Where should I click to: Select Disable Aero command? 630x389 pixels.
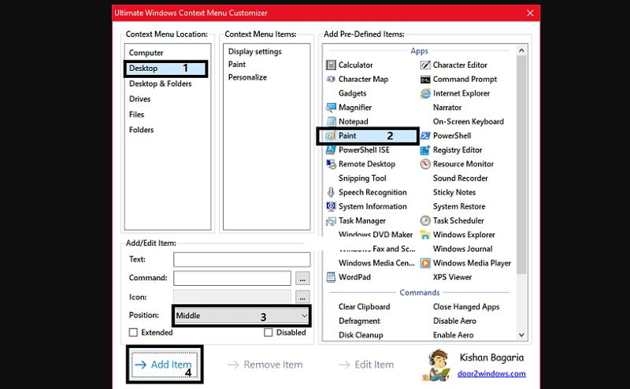point(454,321)
